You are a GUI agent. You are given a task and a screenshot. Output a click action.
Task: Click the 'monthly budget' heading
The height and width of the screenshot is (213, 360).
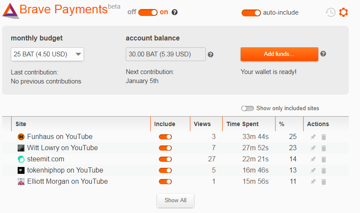[37, 38]
